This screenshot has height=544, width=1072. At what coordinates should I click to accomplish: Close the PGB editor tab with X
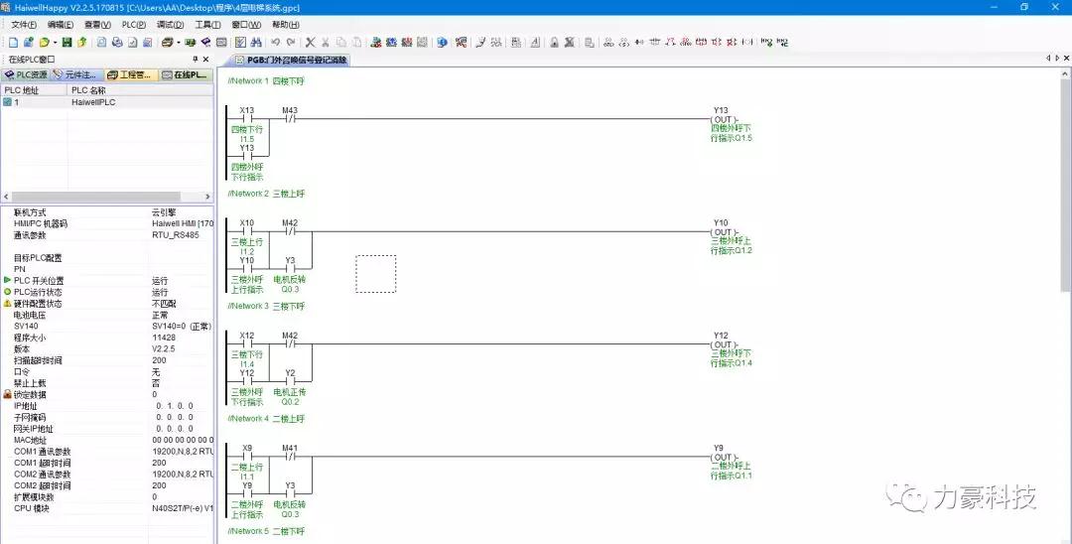[1065, 60]
